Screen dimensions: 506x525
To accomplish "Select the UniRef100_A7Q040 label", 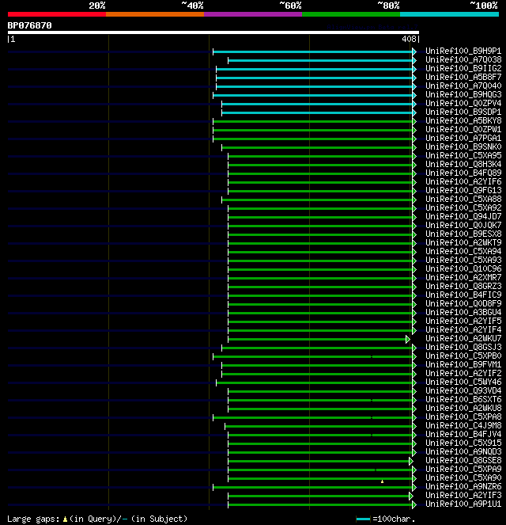I will (463, 86).
